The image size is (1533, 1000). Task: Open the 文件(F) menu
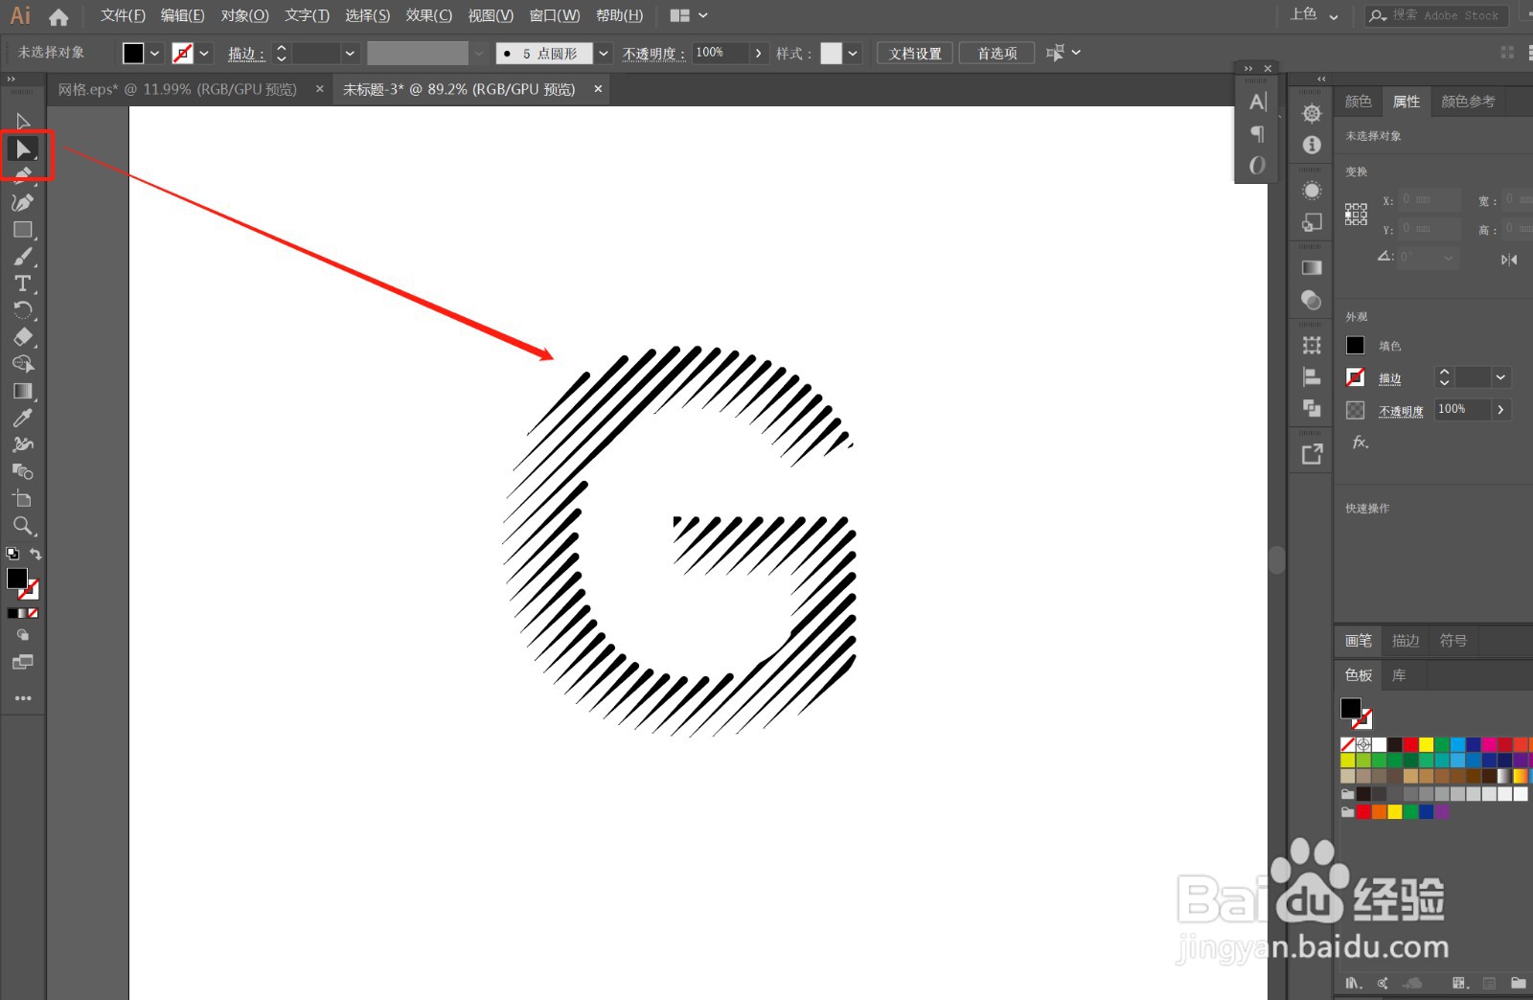click(123, 16)
